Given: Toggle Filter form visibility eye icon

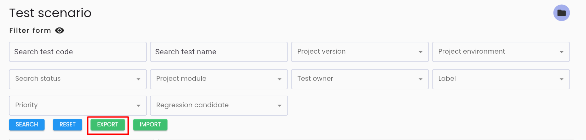Looking at the screenshot, I should (59, 30).
